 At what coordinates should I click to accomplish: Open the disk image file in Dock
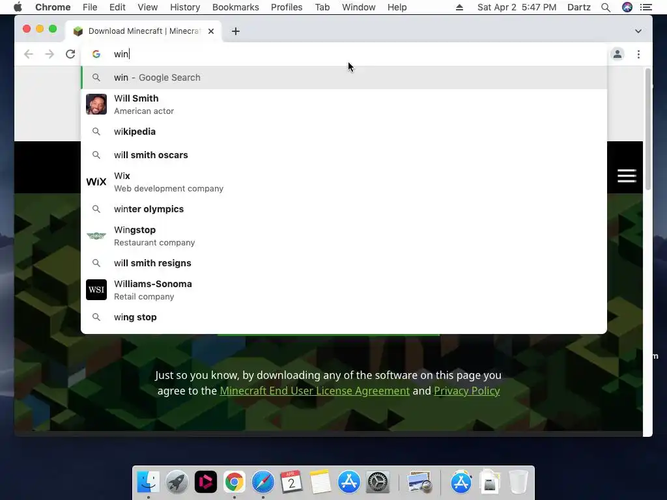click(x=490, y=482)
